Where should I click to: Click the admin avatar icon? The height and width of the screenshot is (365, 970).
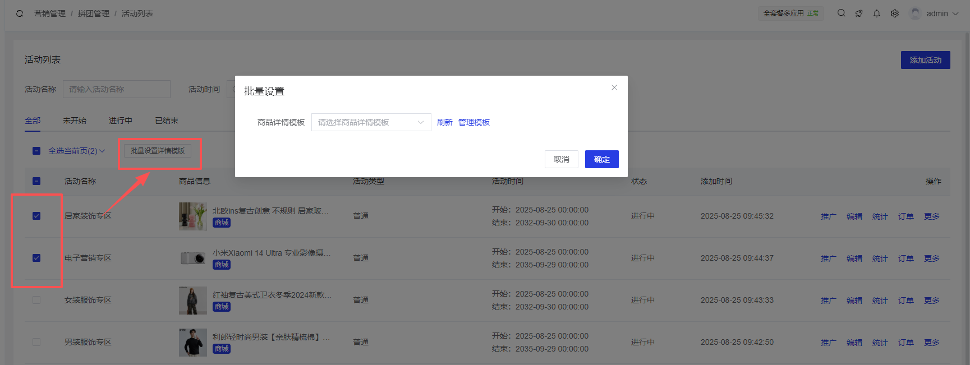916,13
